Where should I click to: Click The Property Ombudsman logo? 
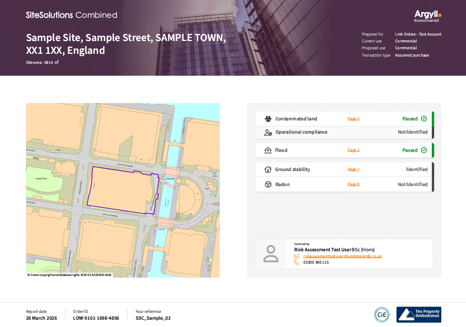[x=418, y=315]
